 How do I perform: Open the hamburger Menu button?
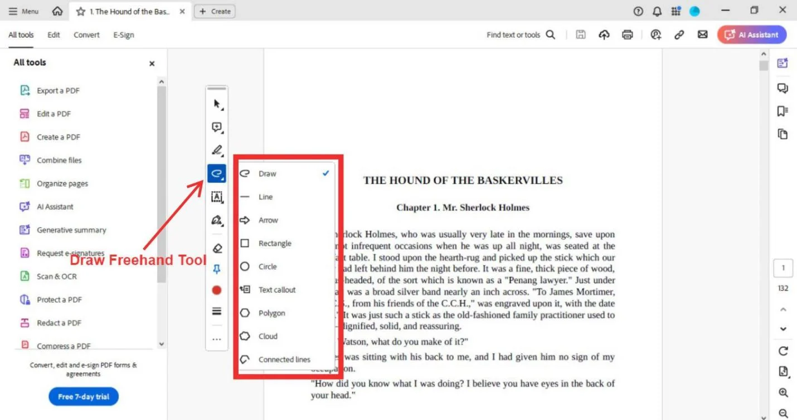click(24, 11)
